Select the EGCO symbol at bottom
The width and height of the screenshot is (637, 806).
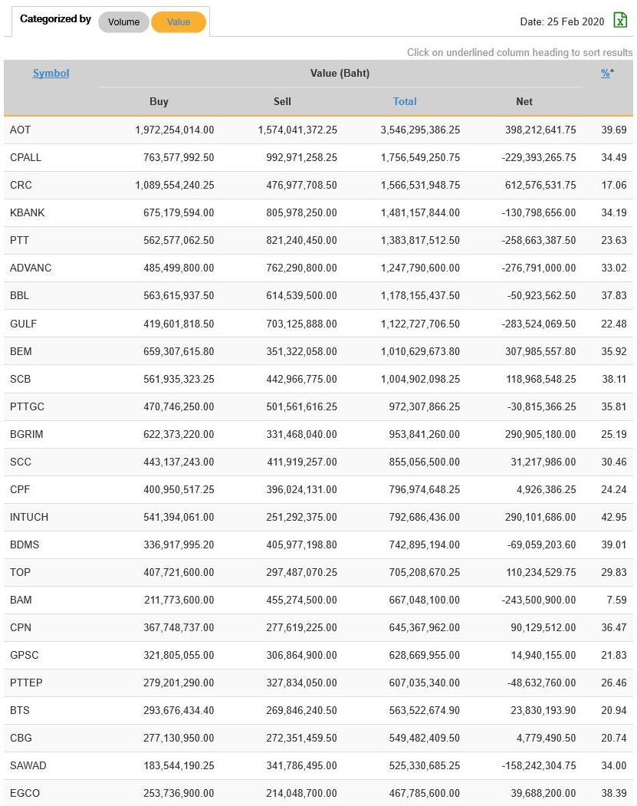(x=24, y=793)
